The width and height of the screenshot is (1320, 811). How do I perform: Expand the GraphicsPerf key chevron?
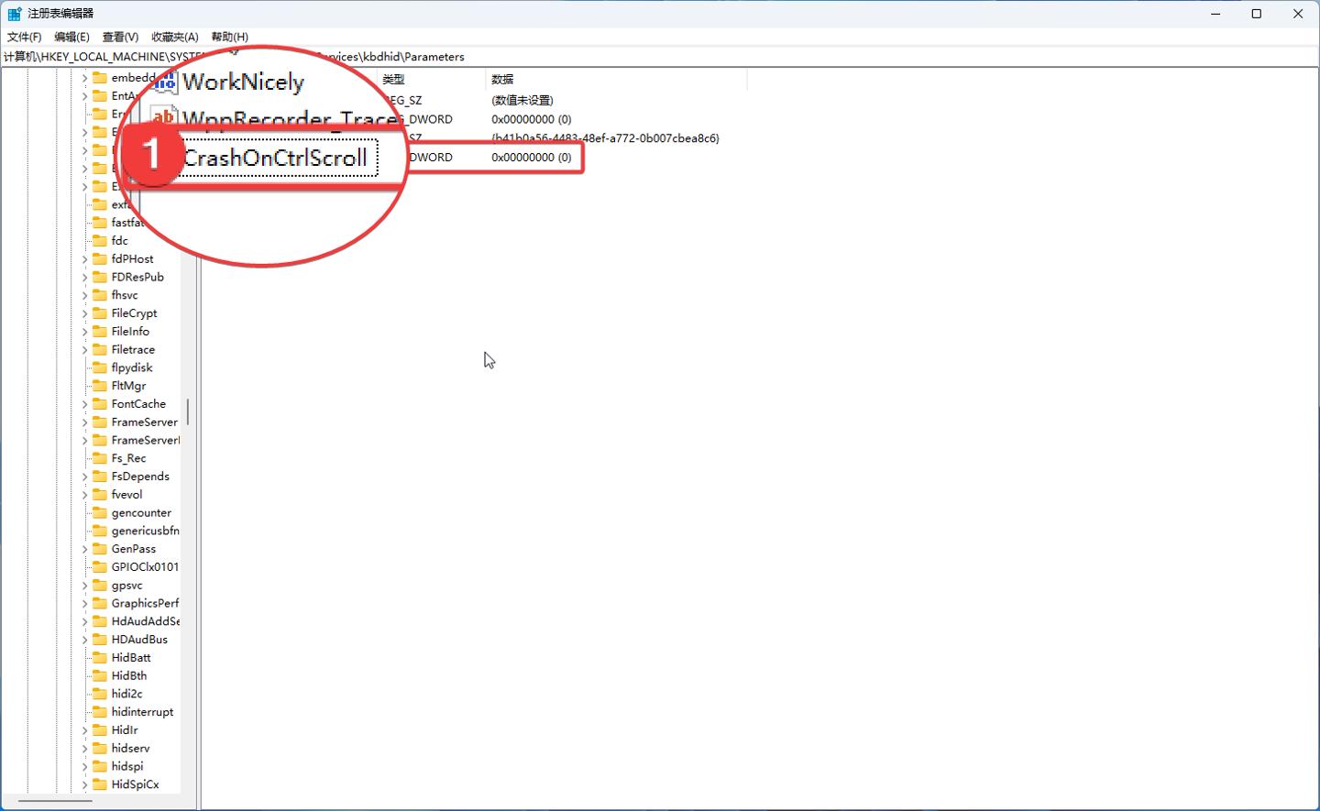pos(84,604)
